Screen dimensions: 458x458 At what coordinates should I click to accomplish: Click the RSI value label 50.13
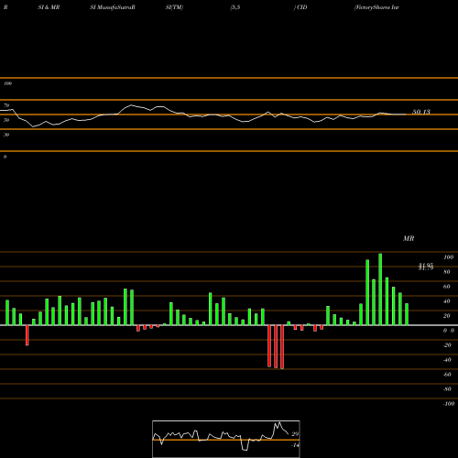click(421, 112)
